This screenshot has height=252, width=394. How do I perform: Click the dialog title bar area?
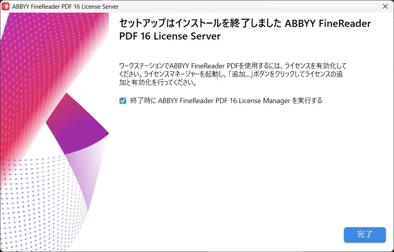(x=198, y=6)
